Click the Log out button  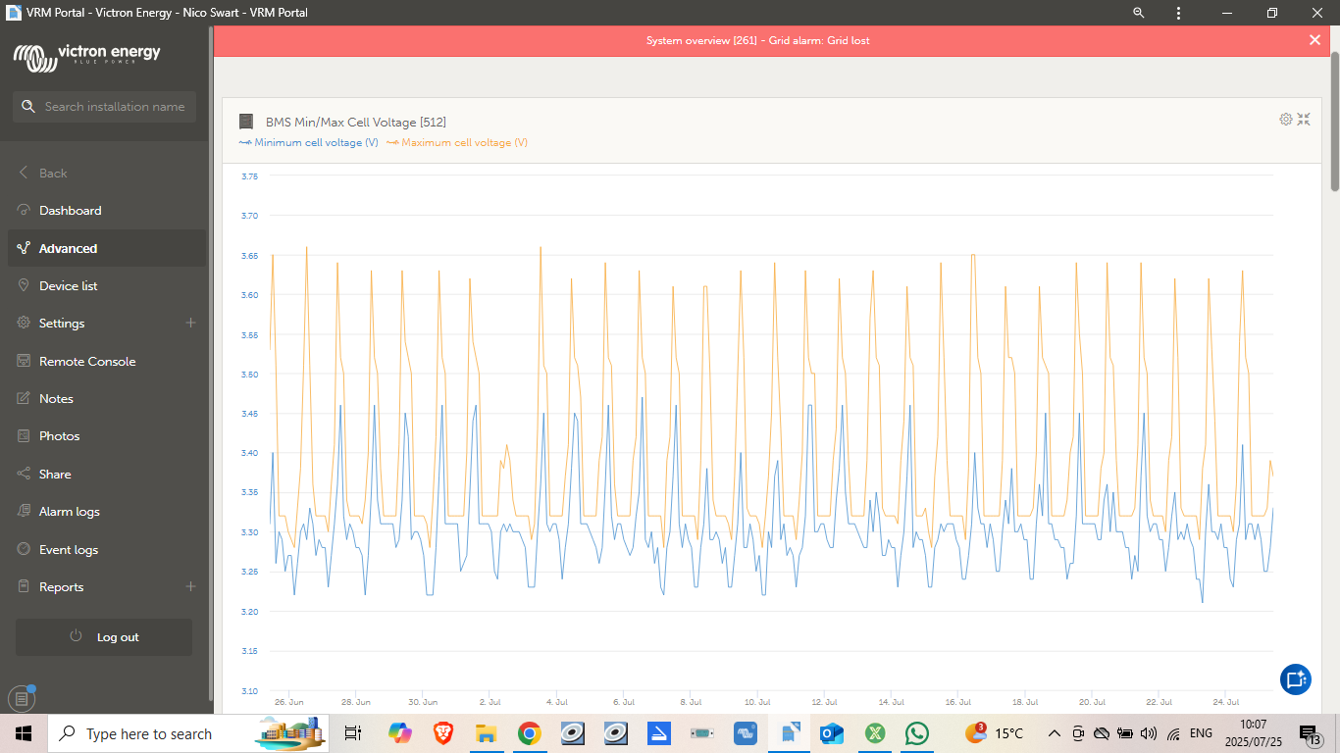click(x=104, y=637)
